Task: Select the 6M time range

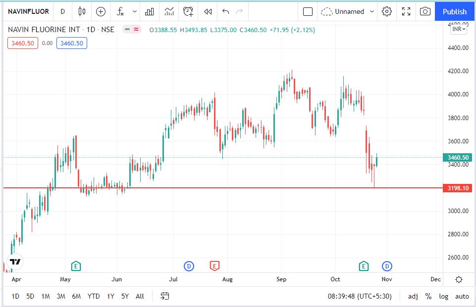Action: tap(76, 296)
